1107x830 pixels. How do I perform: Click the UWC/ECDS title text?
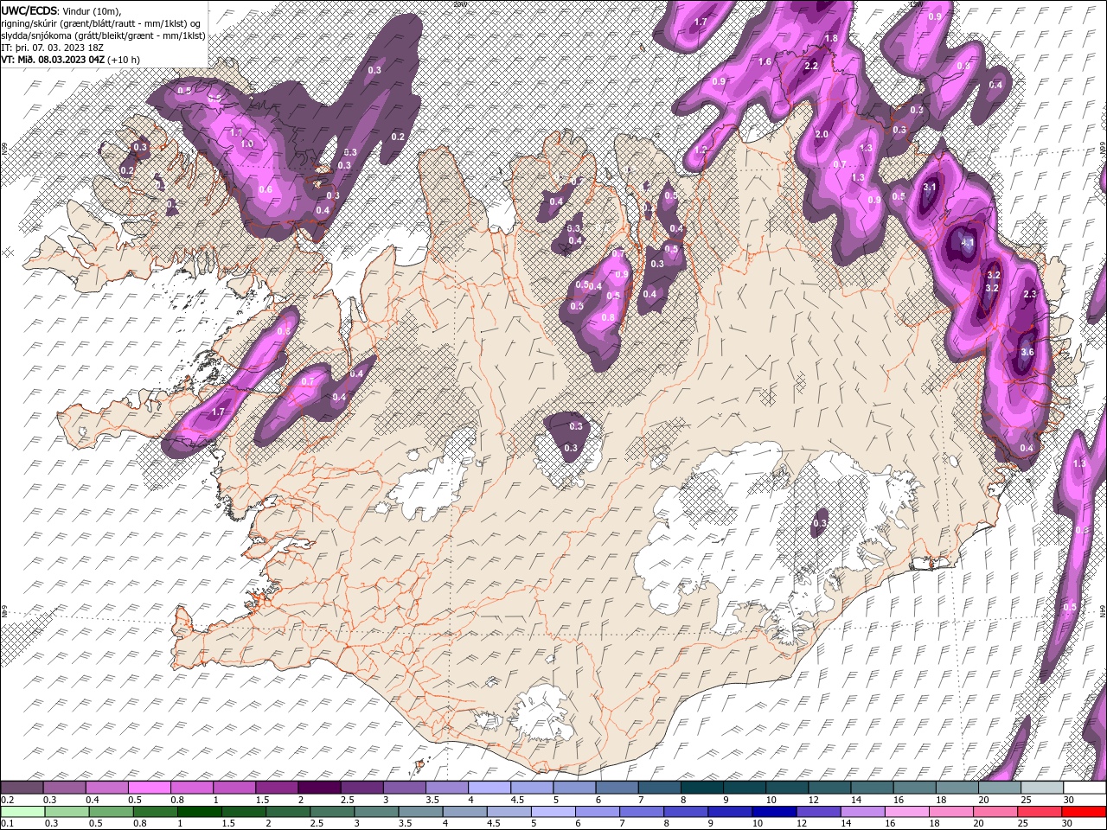point(30,10)
